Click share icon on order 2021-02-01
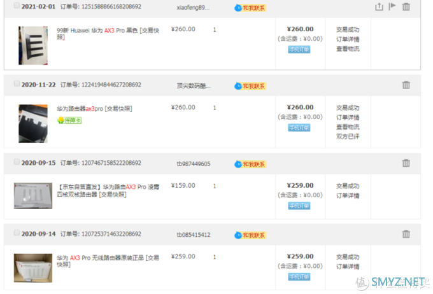This screenshot has width=433, height=294. 379,6
